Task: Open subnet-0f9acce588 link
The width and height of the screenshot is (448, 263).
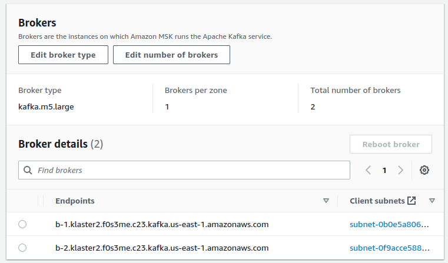Action: [389, 248]
